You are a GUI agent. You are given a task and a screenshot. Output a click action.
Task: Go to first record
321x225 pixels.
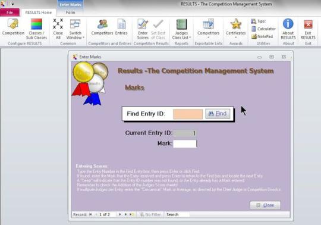(90, 214)
